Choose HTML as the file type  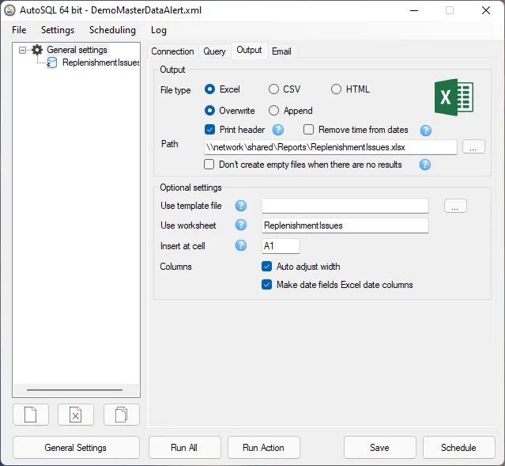tap(336, 89)
